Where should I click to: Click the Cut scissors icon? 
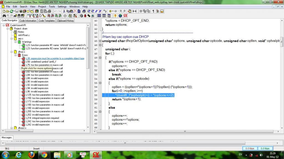(x=64, y=11)
